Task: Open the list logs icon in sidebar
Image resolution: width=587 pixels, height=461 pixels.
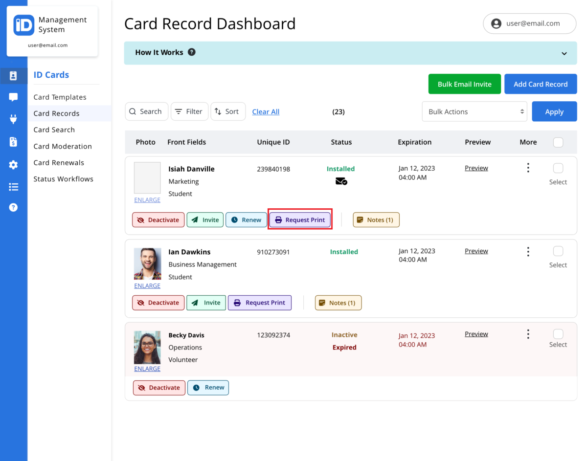Action: coord(14,186)
